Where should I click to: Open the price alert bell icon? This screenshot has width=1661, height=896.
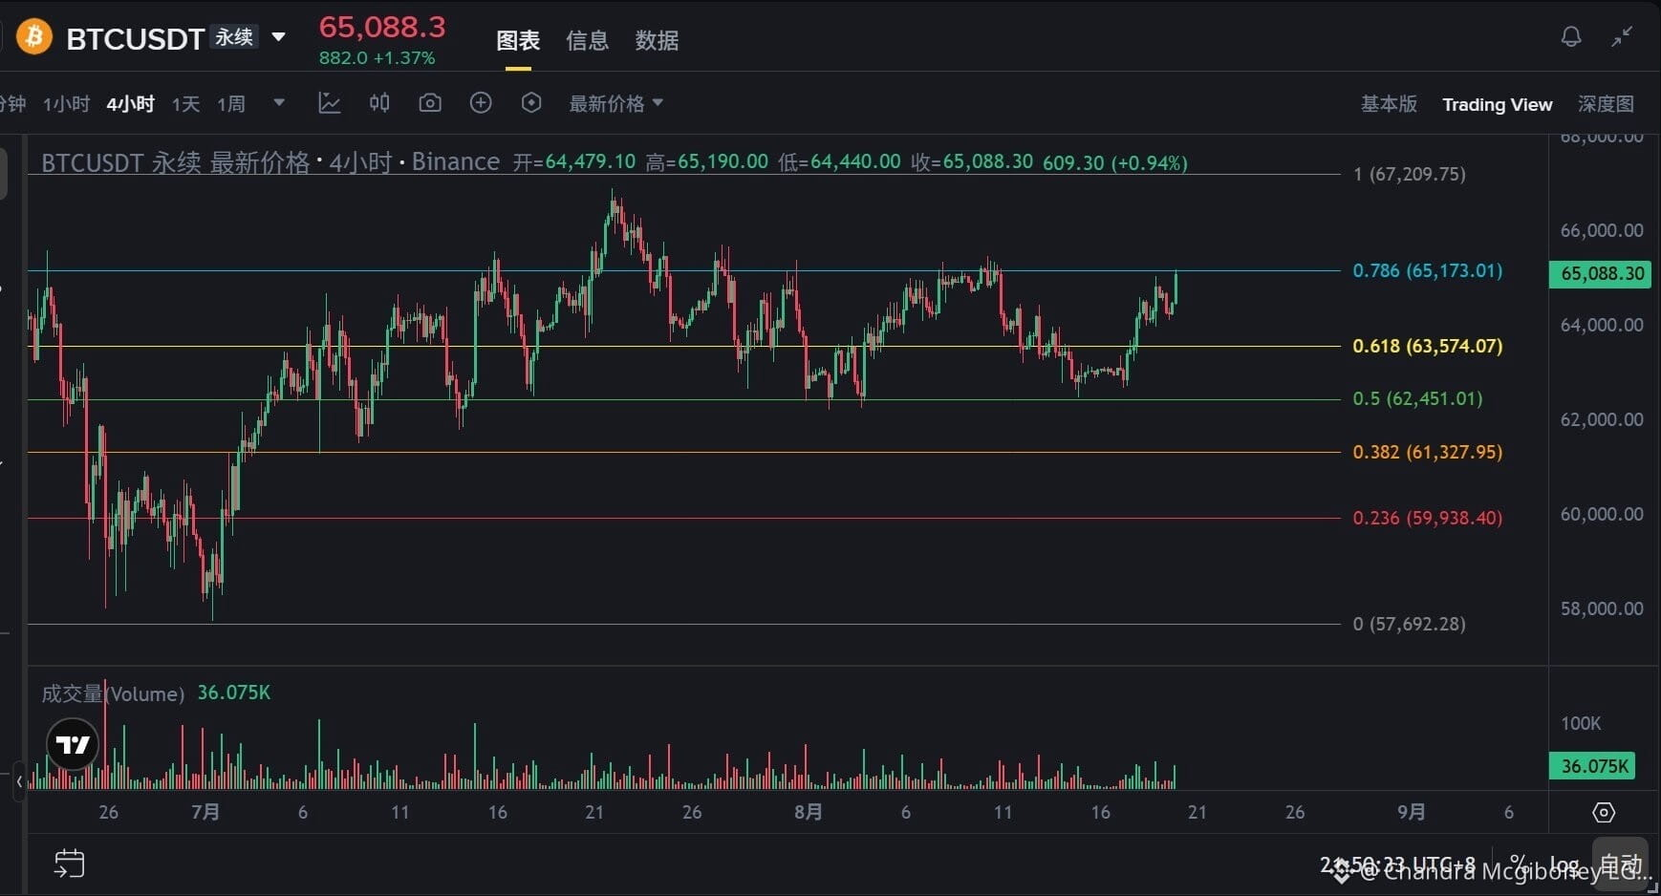pos(1571,37)
